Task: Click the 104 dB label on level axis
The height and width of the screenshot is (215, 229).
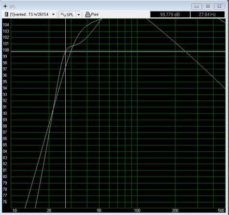Action: pyautogui.click(x=6, y=25)
